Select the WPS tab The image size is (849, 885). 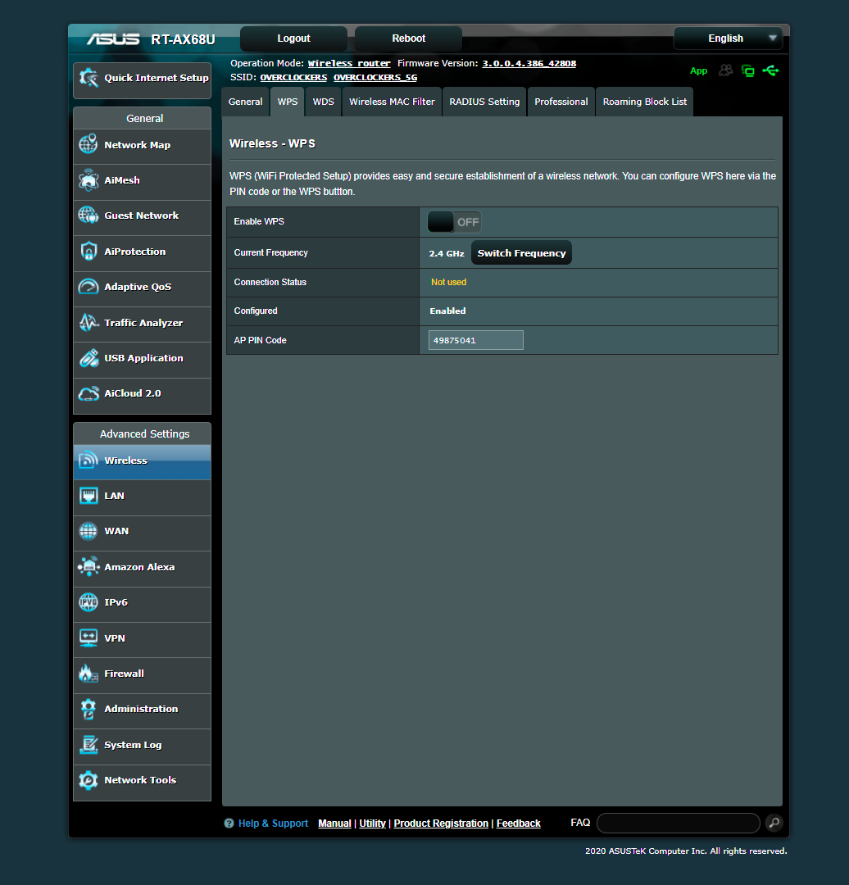point(288,102)
